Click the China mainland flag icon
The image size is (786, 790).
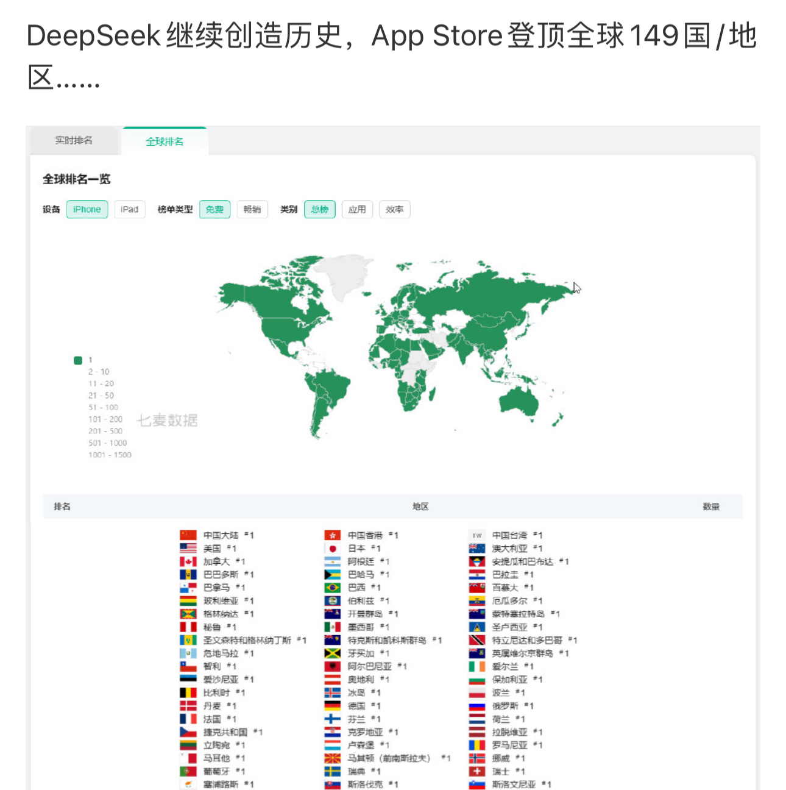188,535
